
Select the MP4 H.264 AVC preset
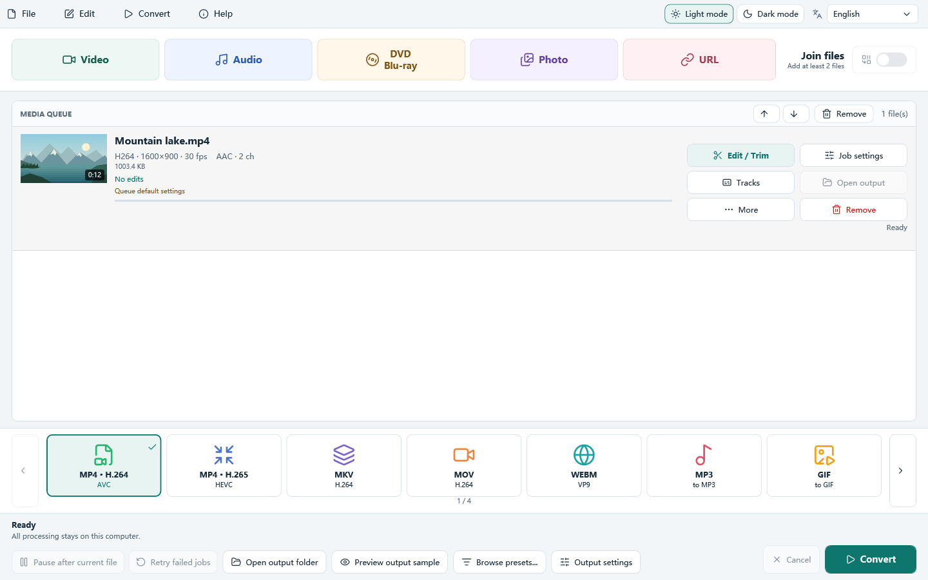pyautogui.click(x=104, y=465)
